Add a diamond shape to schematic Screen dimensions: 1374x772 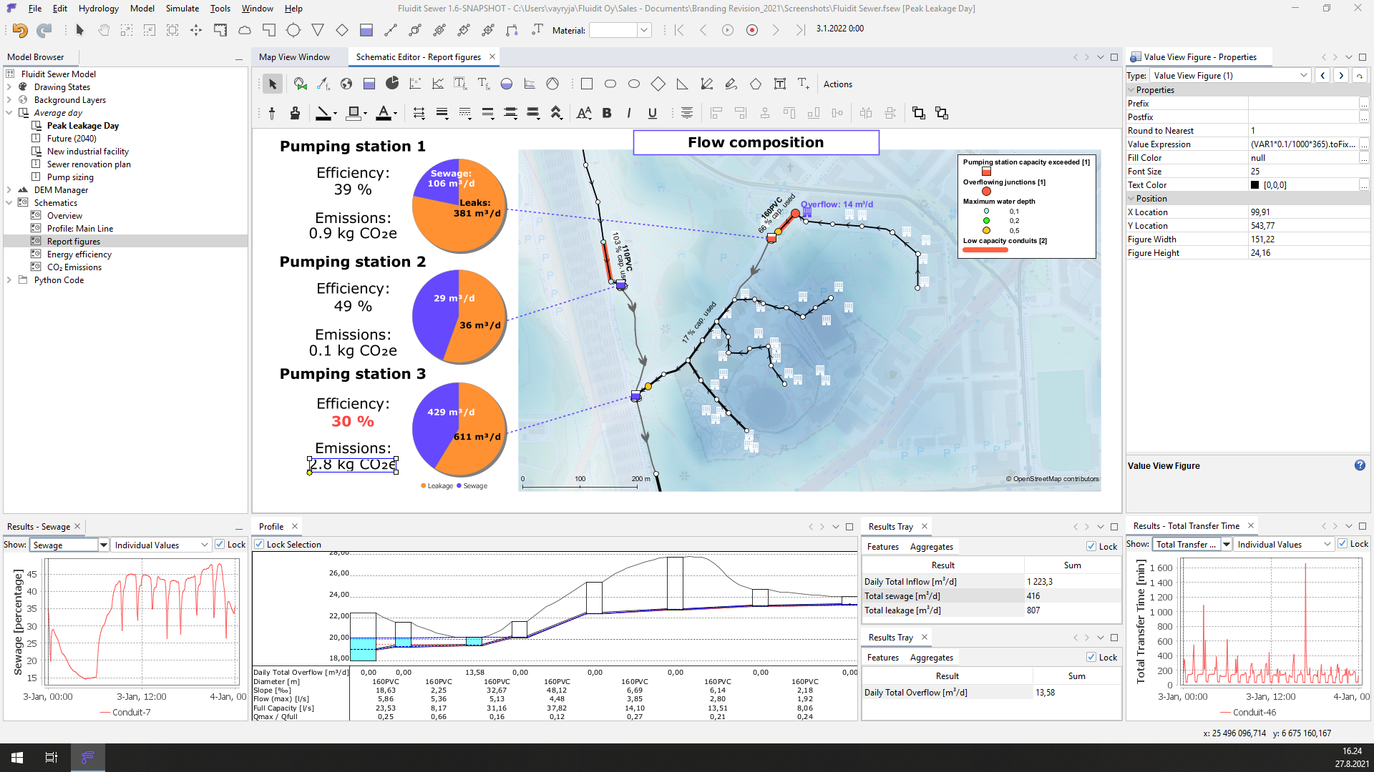658,84
